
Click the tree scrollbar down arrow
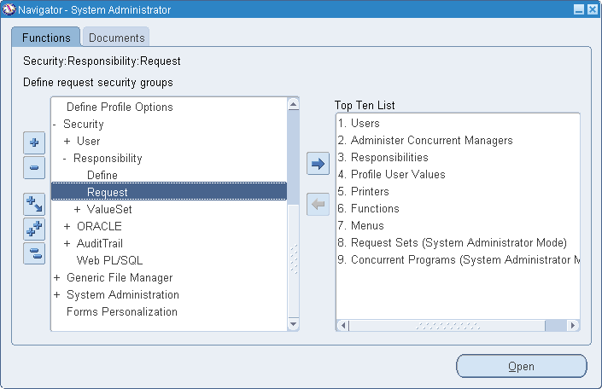click(x=294, y=324)
